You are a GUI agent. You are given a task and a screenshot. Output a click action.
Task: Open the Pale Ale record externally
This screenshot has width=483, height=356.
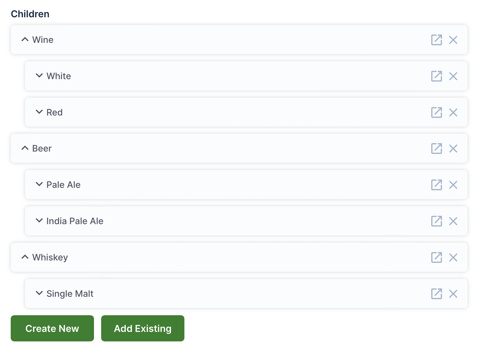click(436, 185)
